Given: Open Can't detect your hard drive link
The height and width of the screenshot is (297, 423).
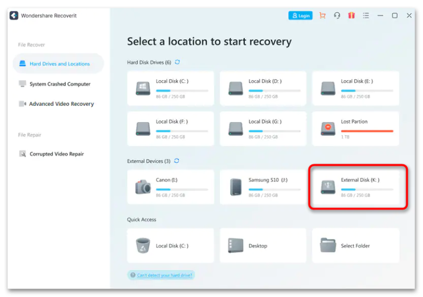Looking at the screenshot, I should click(x=164, y=275).
